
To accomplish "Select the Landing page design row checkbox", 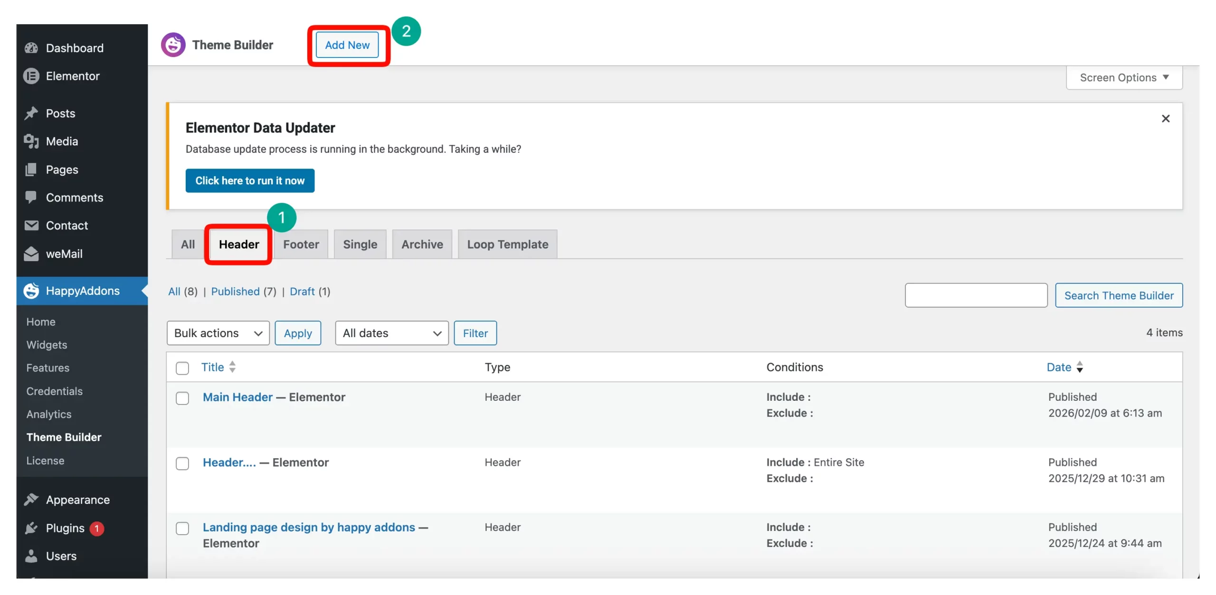I will point(182,528).
